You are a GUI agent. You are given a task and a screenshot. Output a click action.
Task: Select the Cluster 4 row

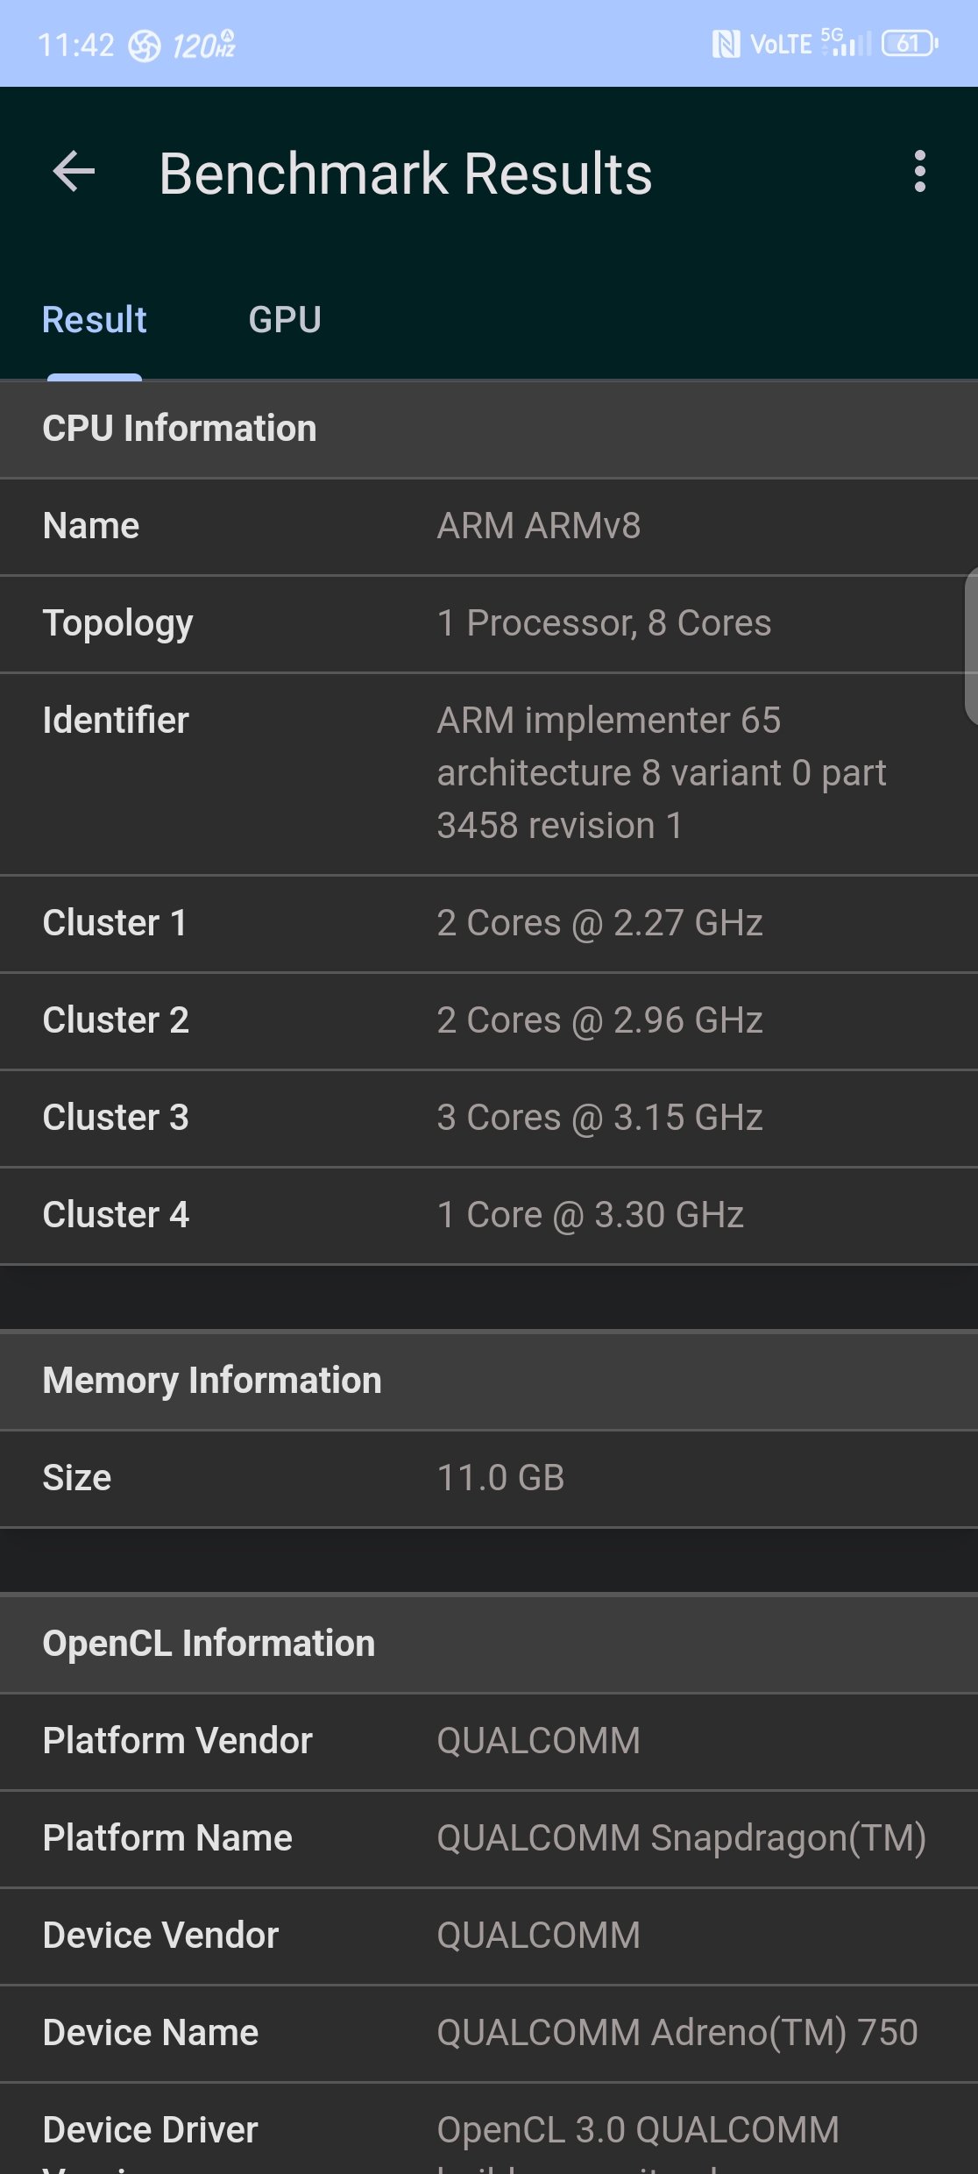tap(489, 1215)
